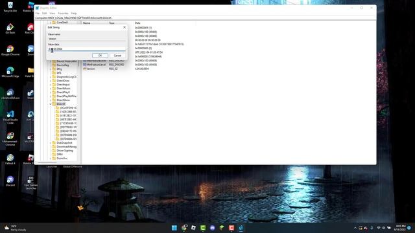Click the Data column header
Viewport: 415px width, 233px height.
coord(137,23)
